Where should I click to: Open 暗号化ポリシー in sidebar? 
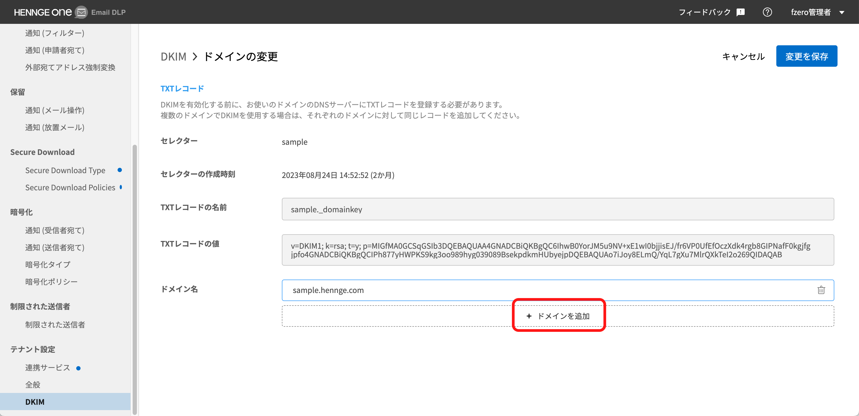pyautogui.click(x=51, y=282)
